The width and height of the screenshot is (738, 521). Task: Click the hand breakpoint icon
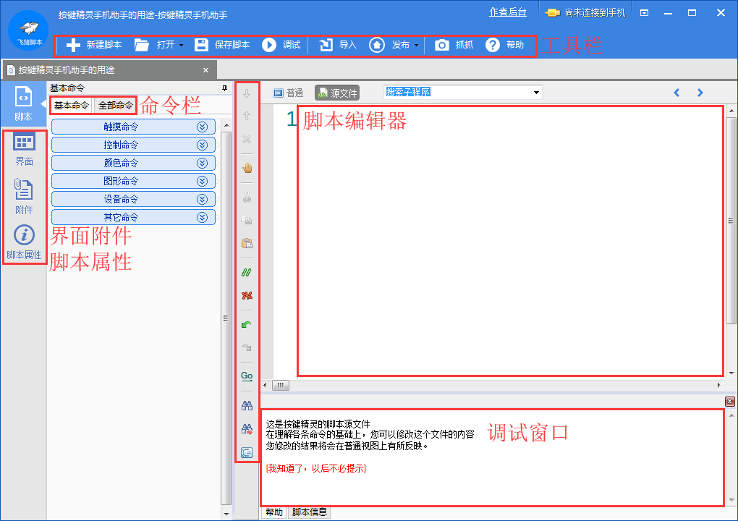click(x=247, y=168)
